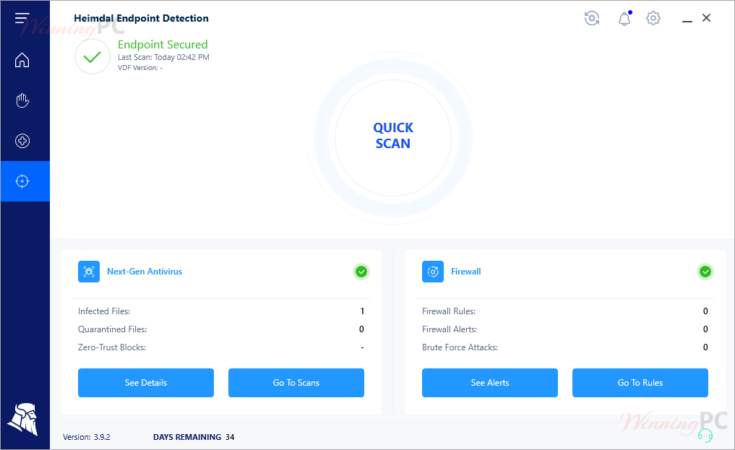Click the Next-Gen Antivirus bug icon

point(89,272)
